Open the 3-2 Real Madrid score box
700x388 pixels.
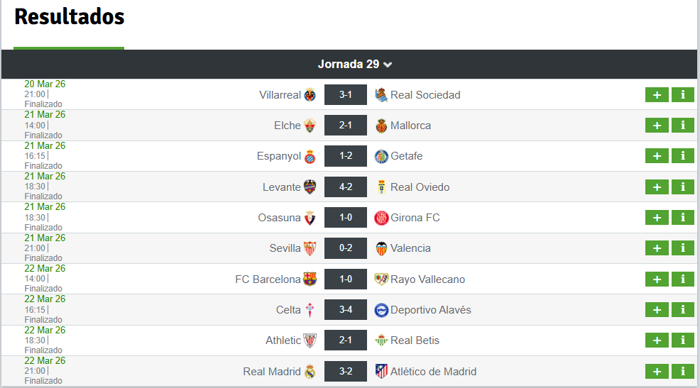pos(346,371)
